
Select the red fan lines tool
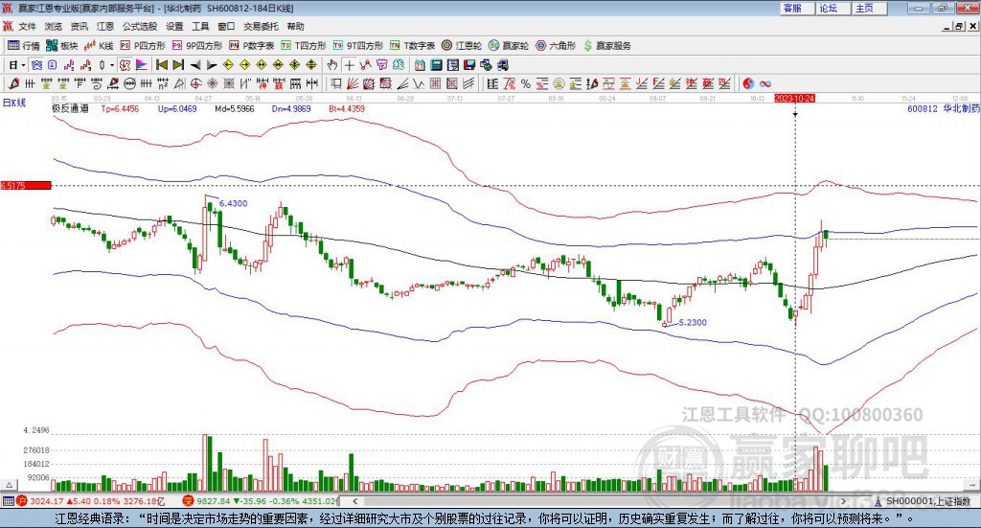353,83
